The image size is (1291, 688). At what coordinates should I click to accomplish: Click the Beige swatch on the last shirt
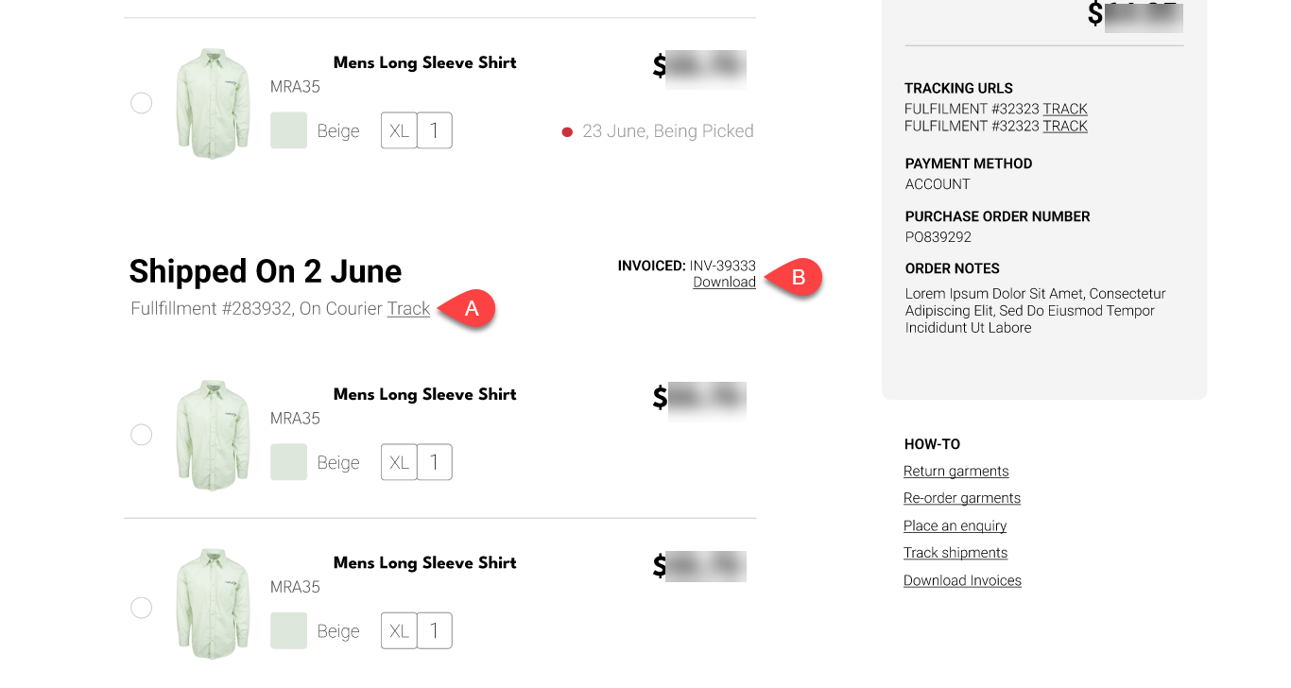(288, 630)
